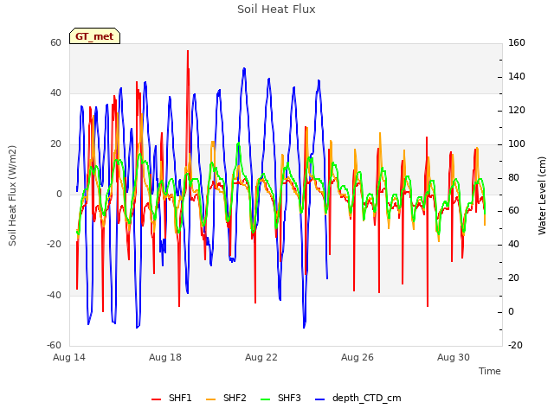Viewport: 554px width, 415px height.
Task: Click the left axis 40 tick label
Action: (x=55, y=93)
